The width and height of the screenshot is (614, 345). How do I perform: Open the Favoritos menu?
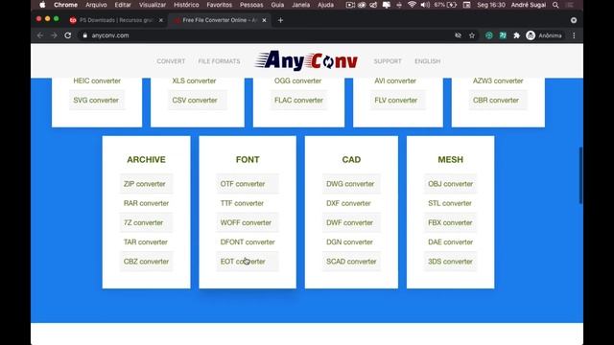coord(219,5)
